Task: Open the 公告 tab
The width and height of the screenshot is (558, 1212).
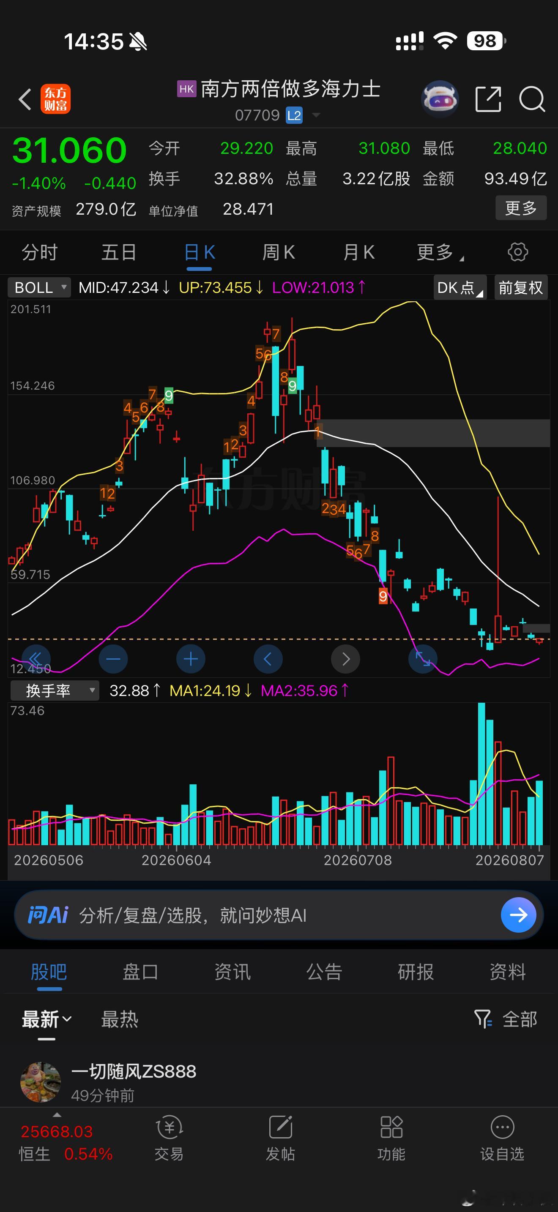Action: pyautogui.click(x=324, y=971)
